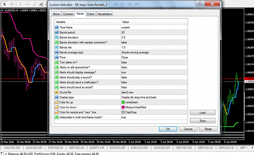Click type icon beside Time frame
254x155 pixels.
pyautogui.click(x=56, y=27)
